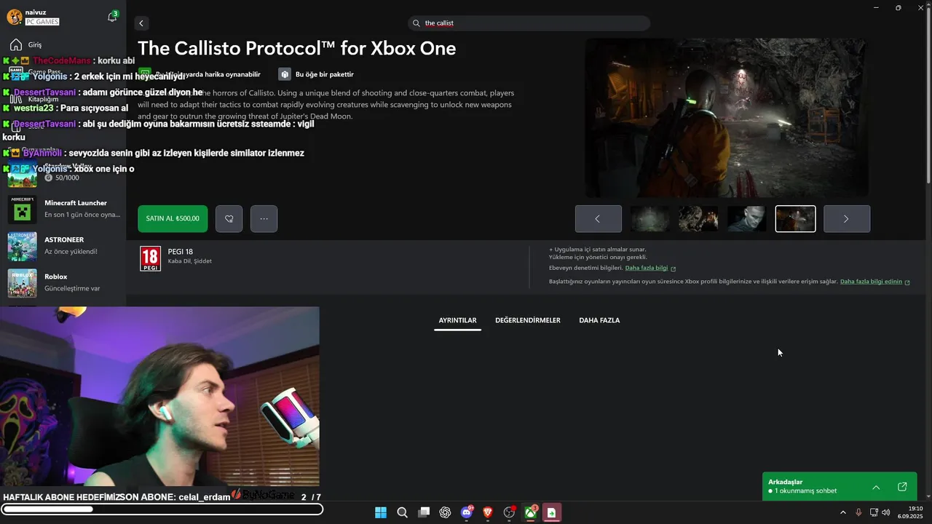
Task: Pop out the Arkadaşlar panel with arrow icon
Action: (902, 487)
